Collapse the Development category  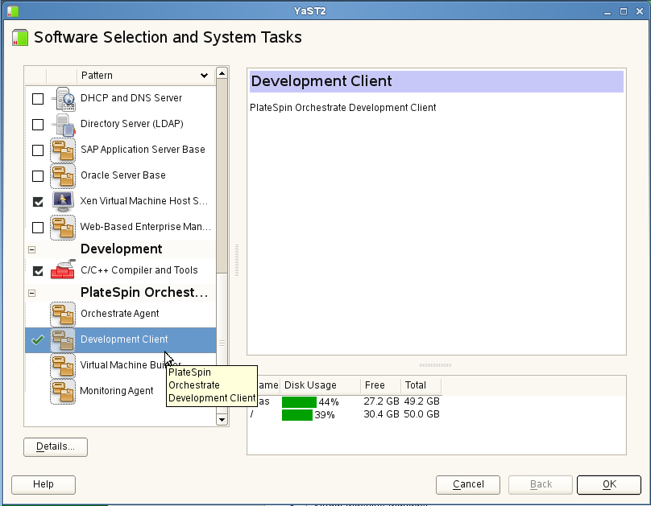coord(31,249)
